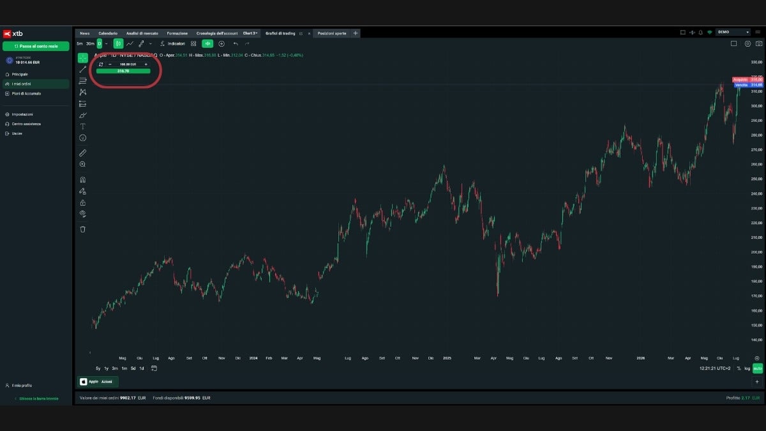Undo last chart action
Viewport: 766px width, 431px height.
tap(236, 43)
